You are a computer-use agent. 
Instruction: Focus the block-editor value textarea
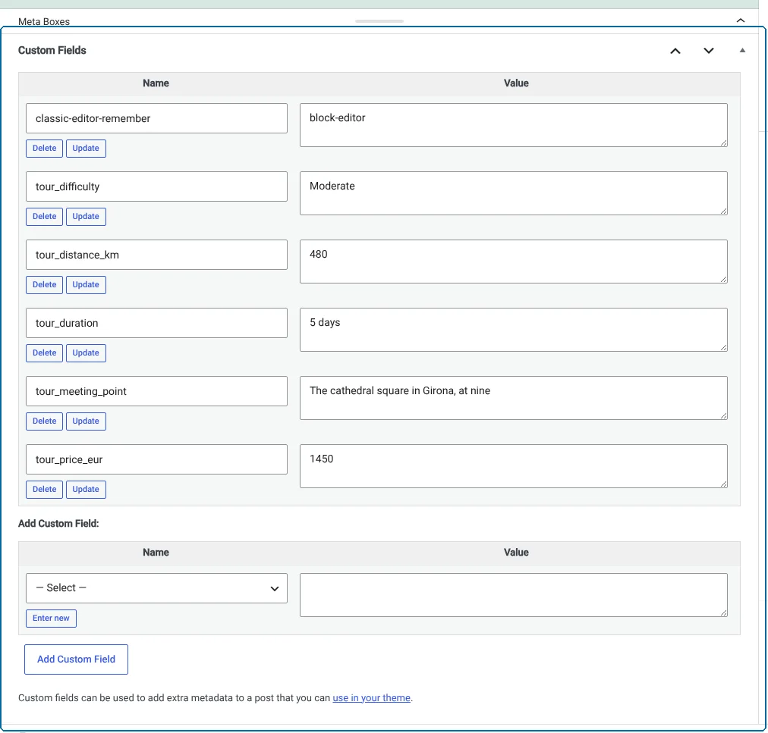click(513, 125)
